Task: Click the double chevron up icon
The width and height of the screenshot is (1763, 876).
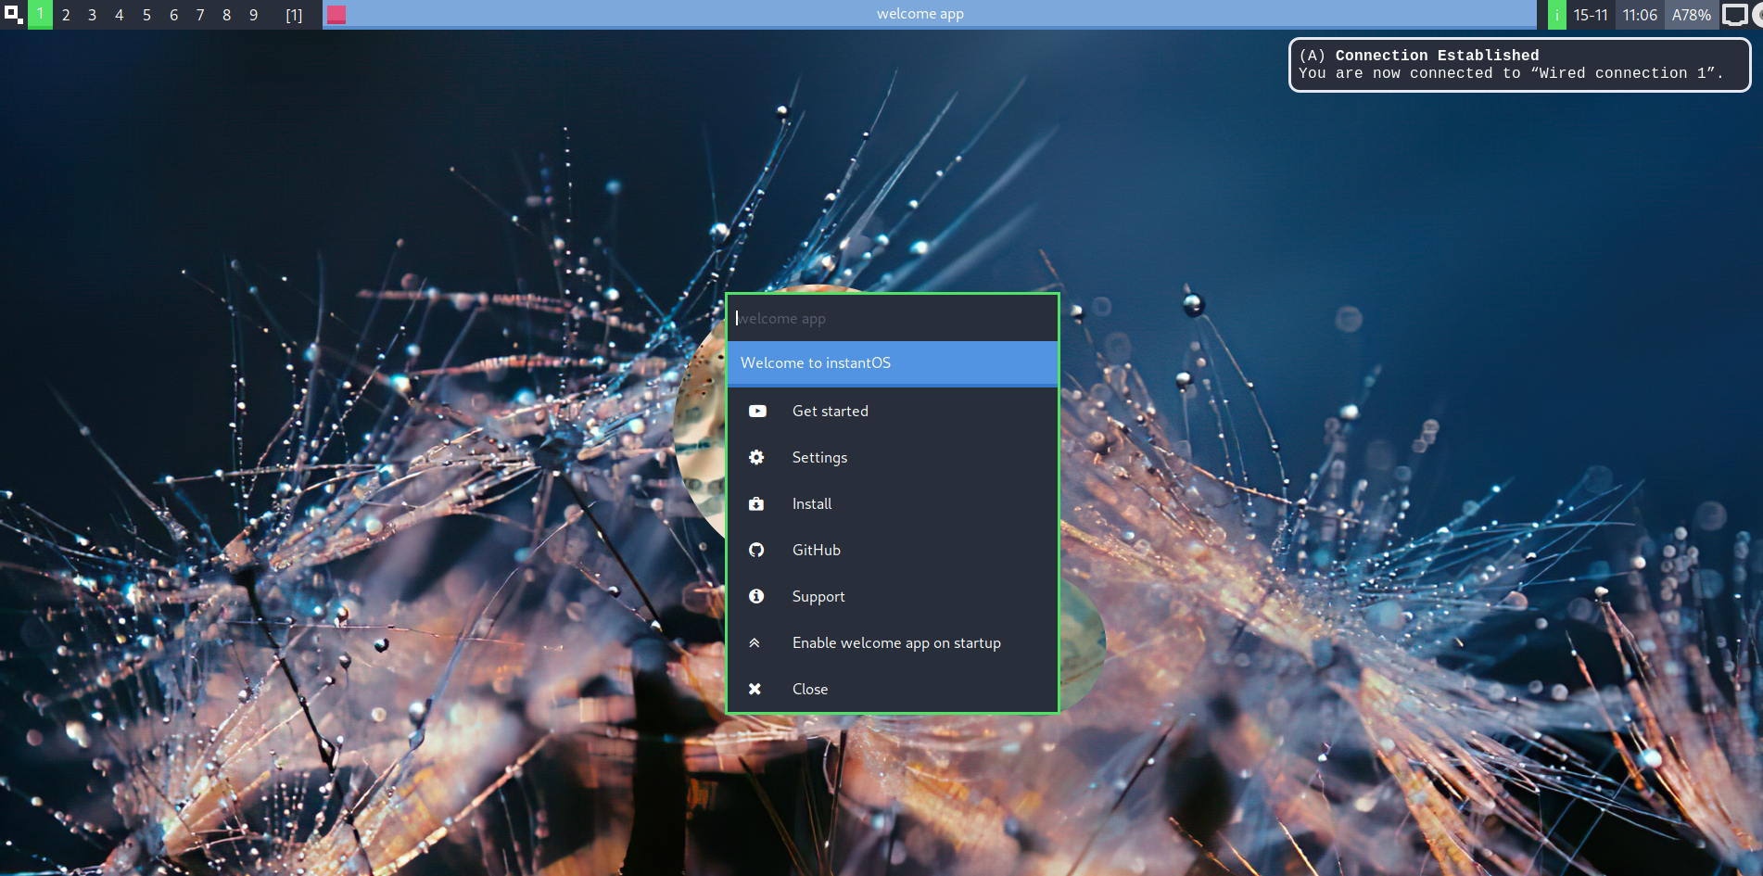Action: point(755,642)
